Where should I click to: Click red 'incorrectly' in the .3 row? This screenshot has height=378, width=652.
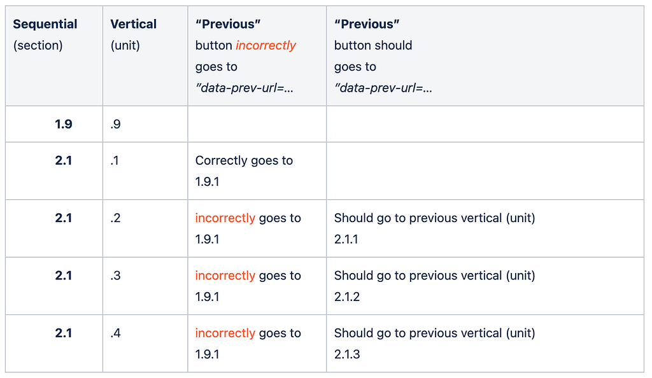(225, 276)
